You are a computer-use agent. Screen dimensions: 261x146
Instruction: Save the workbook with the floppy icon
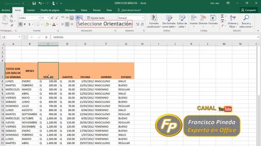click(34, 3)
